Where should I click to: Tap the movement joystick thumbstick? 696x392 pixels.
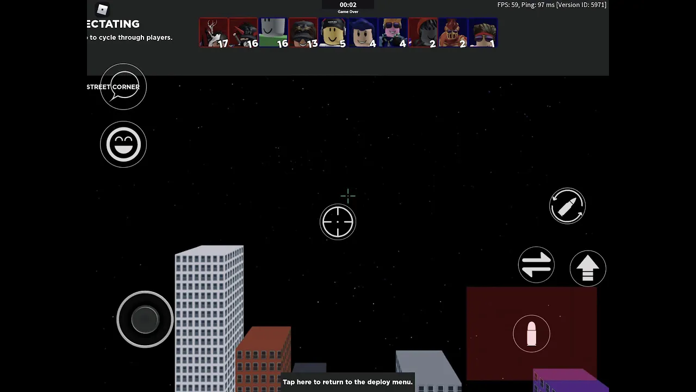(145, 319)
